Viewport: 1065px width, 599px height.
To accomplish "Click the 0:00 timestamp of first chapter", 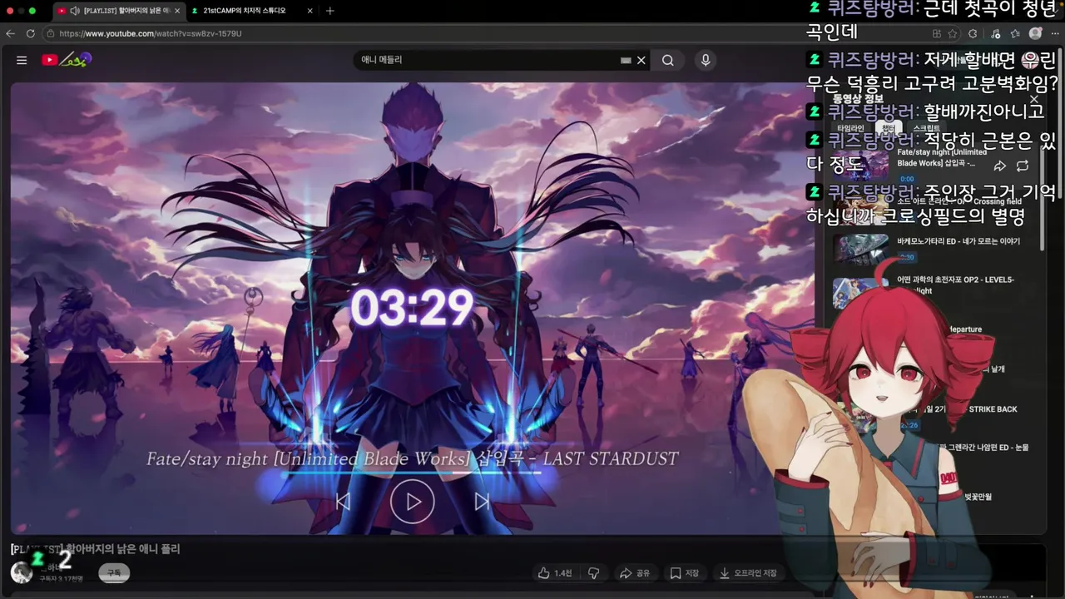I will click(x=907, y=179).
